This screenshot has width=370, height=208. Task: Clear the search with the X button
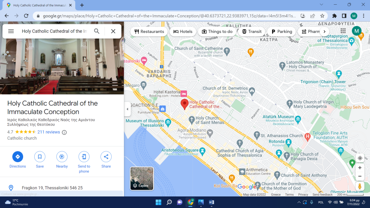(113, 31)
